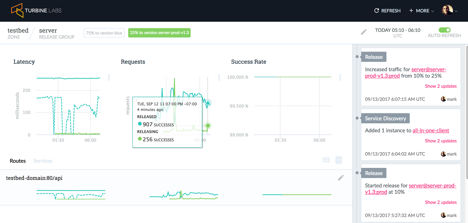Click the teal released data point marker
Image resolution: width=468 pixels, height=223 pixels.
pos(208,103)
